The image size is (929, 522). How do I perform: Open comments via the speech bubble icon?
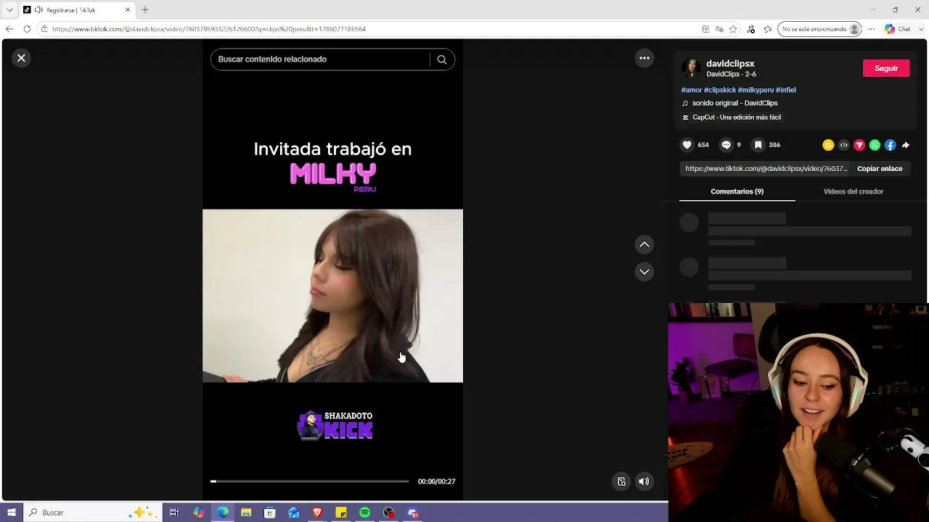[x=726, y=145]
